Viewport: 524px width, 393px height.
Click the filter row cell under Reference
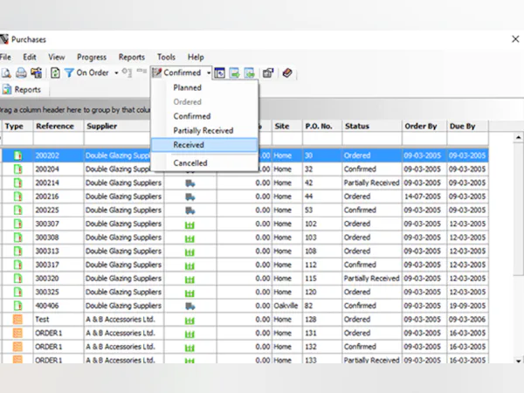coord(59,139)
